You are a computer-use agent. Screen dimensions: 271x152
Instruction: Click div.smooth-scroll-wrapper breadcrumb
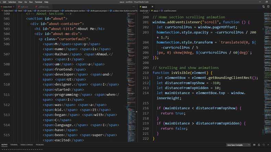[x=48, y=11]
